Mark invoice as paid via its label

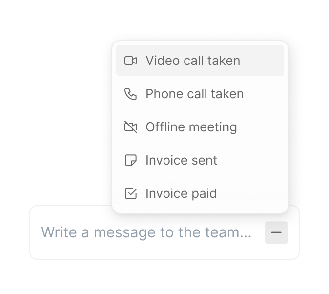point(181,194)
